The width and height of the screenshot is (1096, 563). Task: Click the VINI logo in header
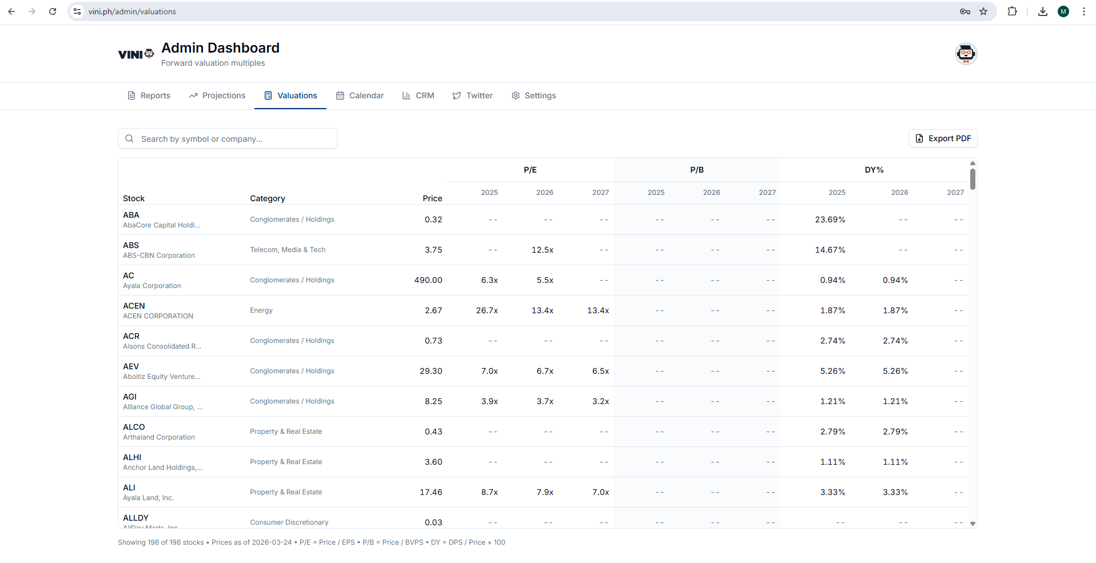coord(136,54)
